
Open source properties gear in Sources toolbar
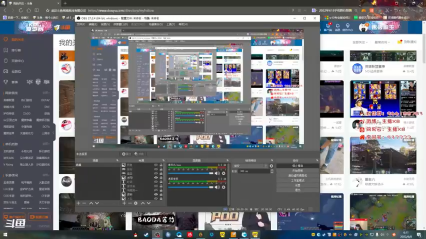point(136,203)
